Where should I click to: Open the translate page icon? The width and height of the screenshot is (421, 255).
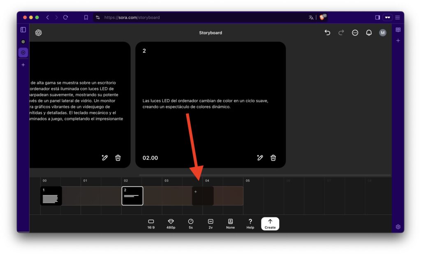(311, 17)
